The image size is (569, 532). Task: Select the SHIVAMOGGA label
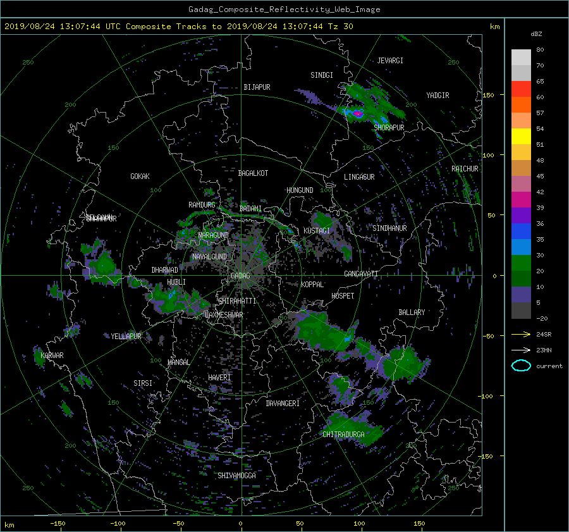[x=236, y=476]
